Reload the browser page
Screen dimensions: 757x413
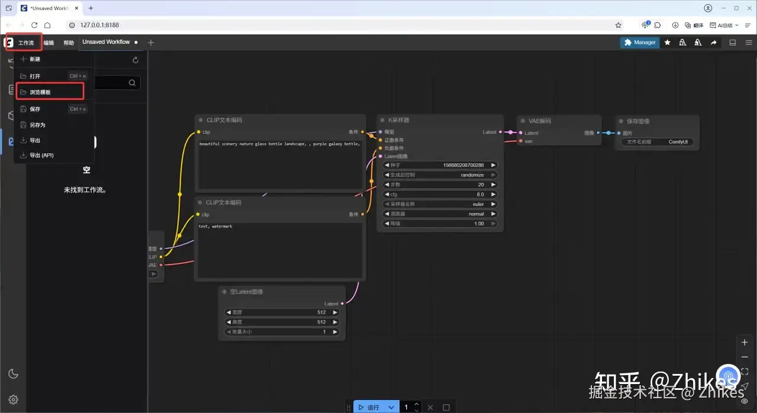pos(34,25)
